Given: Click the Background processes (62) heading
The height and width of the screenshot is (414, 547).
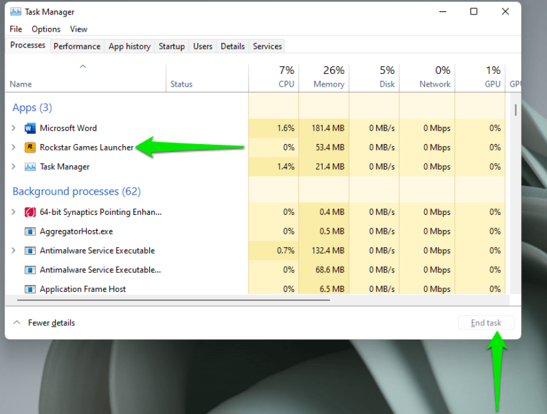Looking at the screenshot, I should (77, 192).
